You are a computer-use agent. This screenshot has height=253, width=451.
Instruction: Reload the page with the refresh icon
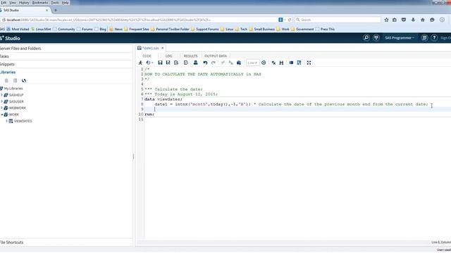pos(290,20)
